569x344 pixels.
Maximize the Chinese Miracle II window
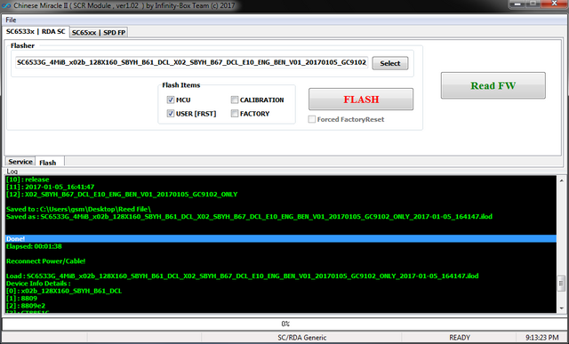(x=533, y=4)
